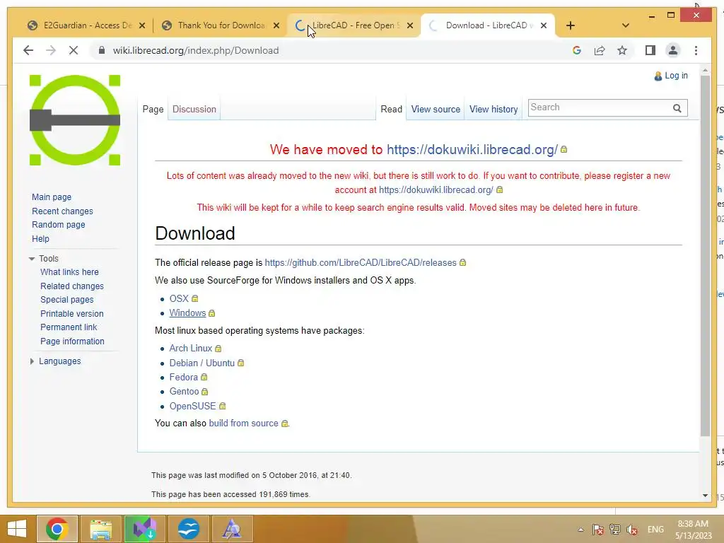Switch to the Thank You for Download tab
Image resolution: width=724 pixels, height=543 pixels.
pos(220,25)
